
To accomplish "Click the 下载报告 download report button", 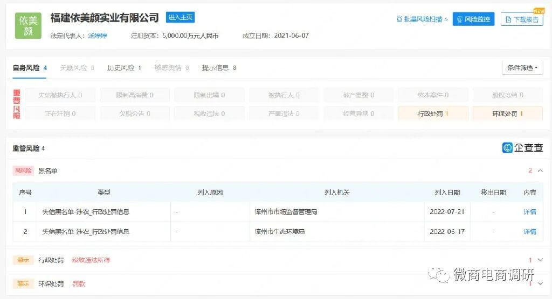I will (x=522, y=19).
